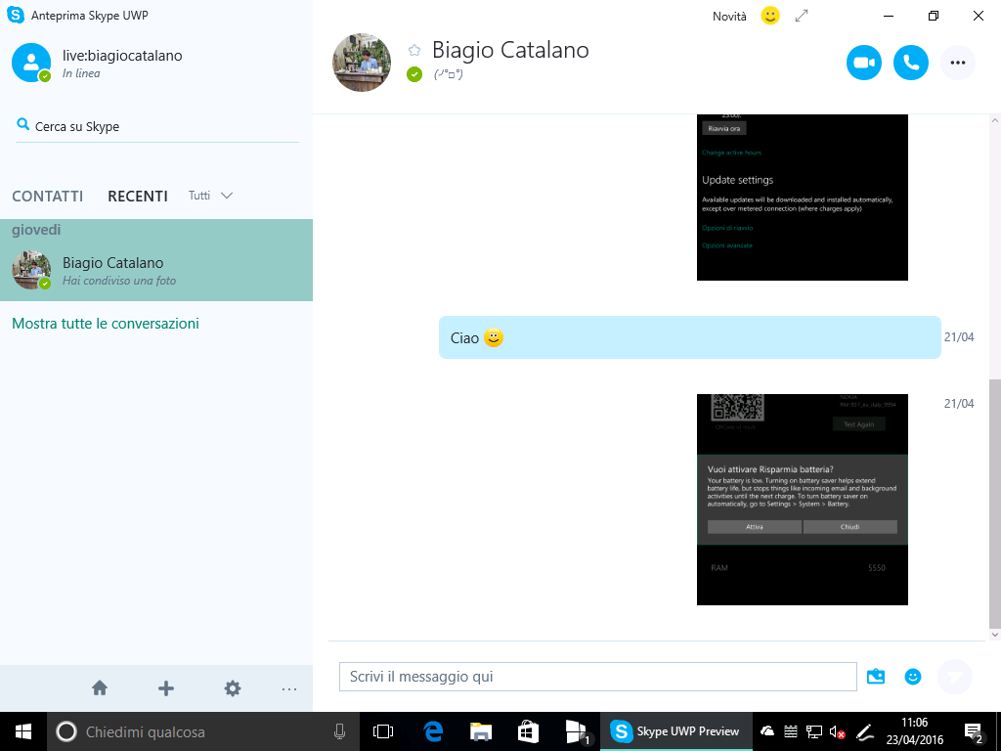Switch to the RECENTI tab

pyautogui.click(x=137, y=196)
